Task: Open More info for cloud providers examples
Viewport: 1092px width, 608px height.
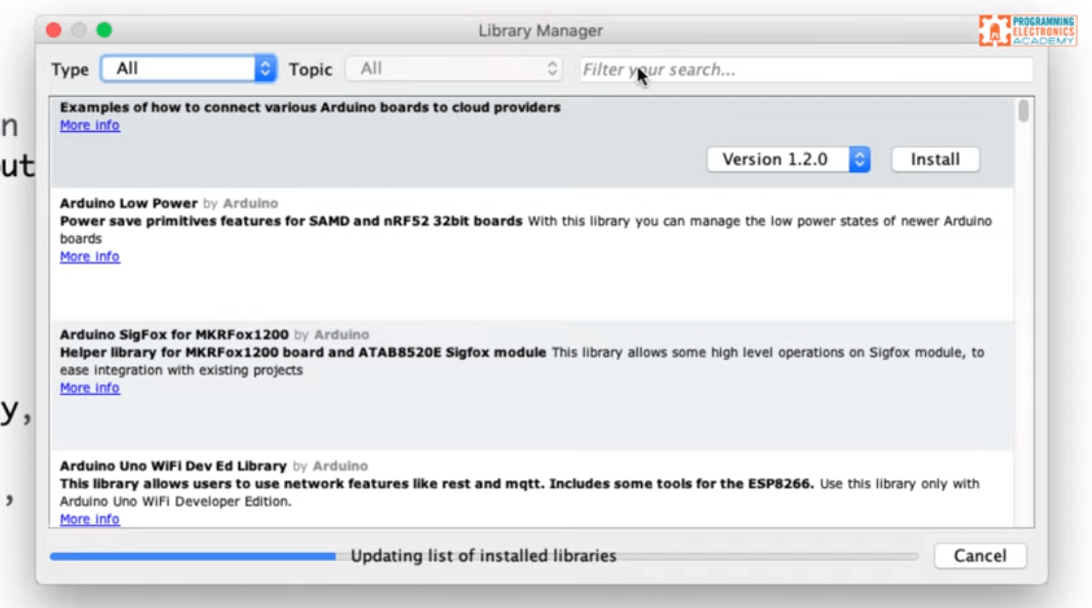Action: pyautogui.click(x=90, y=125)
